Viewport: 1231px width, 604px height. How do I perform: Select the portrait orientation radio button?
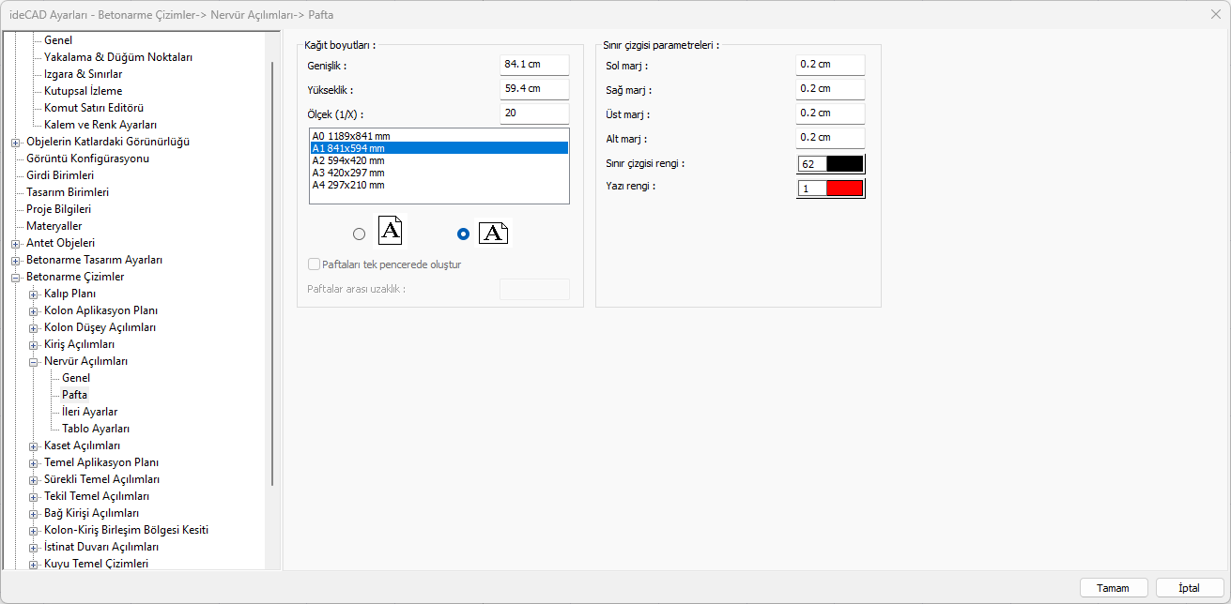point(359,234)
